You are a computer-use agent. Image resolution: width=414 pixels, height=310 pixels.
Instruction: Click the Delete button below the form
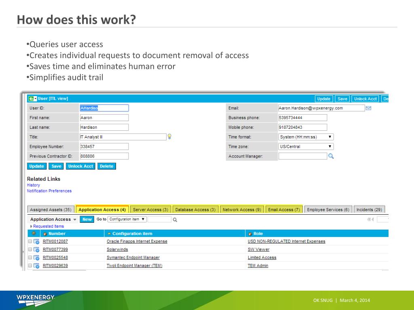(x=106, y=166)
